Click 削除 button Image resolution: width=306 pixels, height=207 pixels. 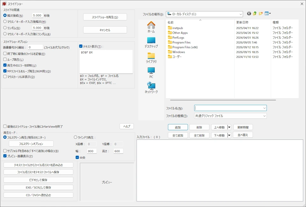pyautogui.click(x=199, y=127)
